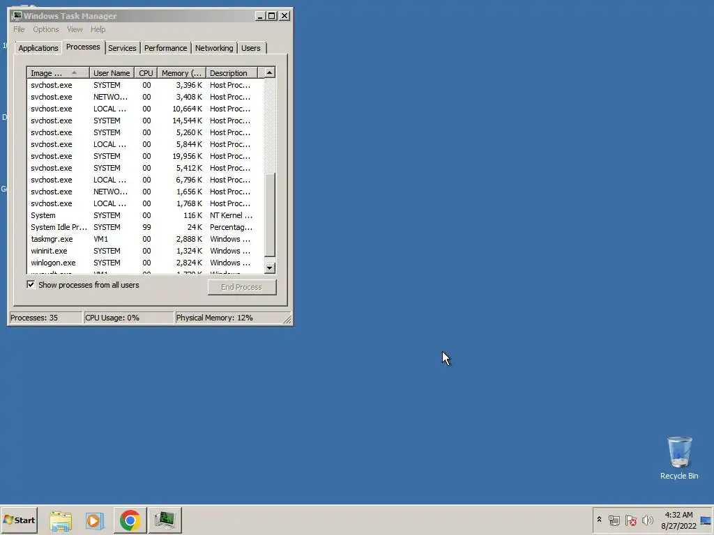The width and height of the screenshot is (714, 535).
Task: Select the svchost.exe row using 1,656 K
Action: pos(146,192)
